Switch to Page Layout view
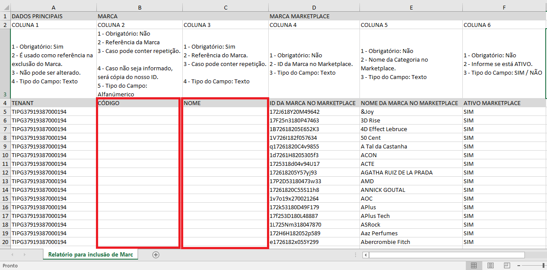Viewport: 547px width, 270px height. (x=490, y=265)
